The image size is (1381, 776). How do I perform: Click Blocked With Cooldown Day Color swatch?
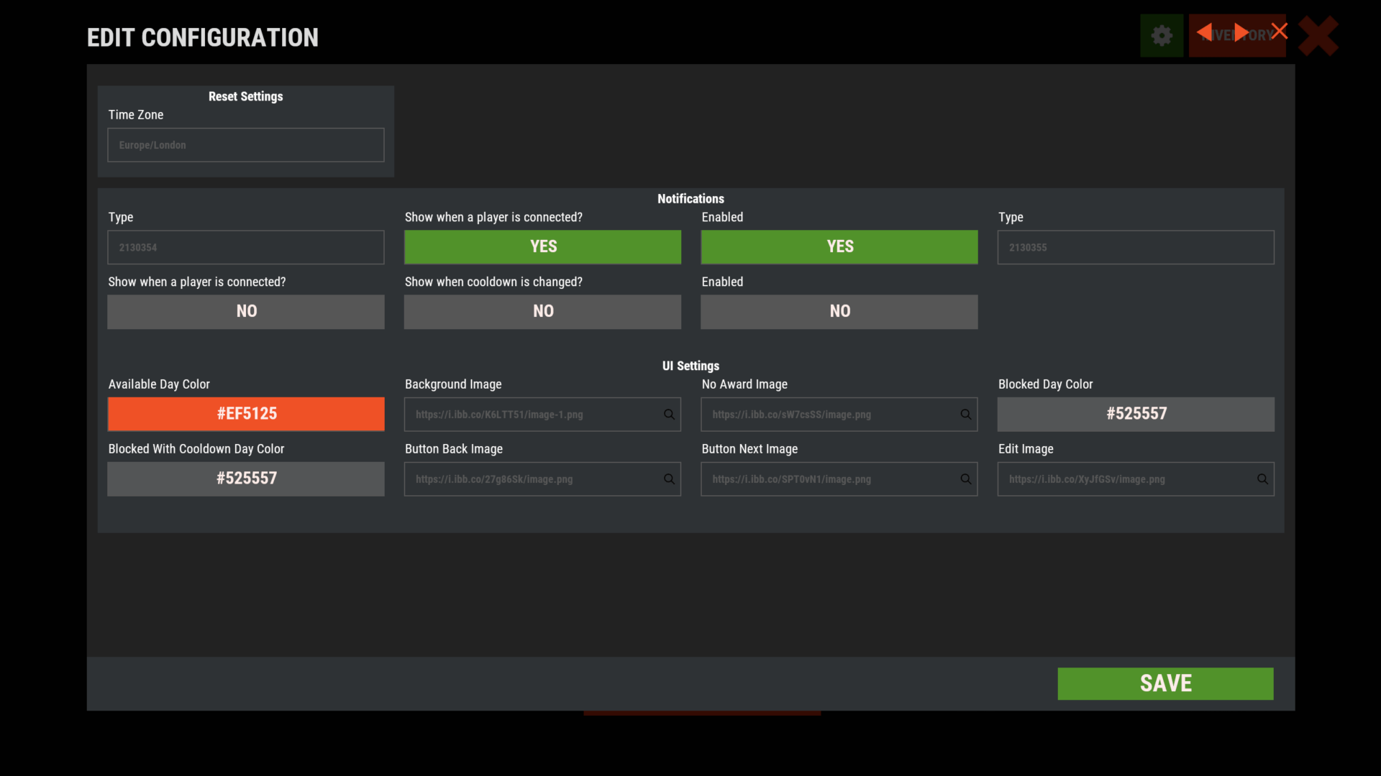click(x=245, y=479)
